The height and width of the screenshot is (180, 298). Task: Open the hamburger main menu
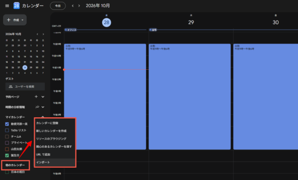coord(7,6)
